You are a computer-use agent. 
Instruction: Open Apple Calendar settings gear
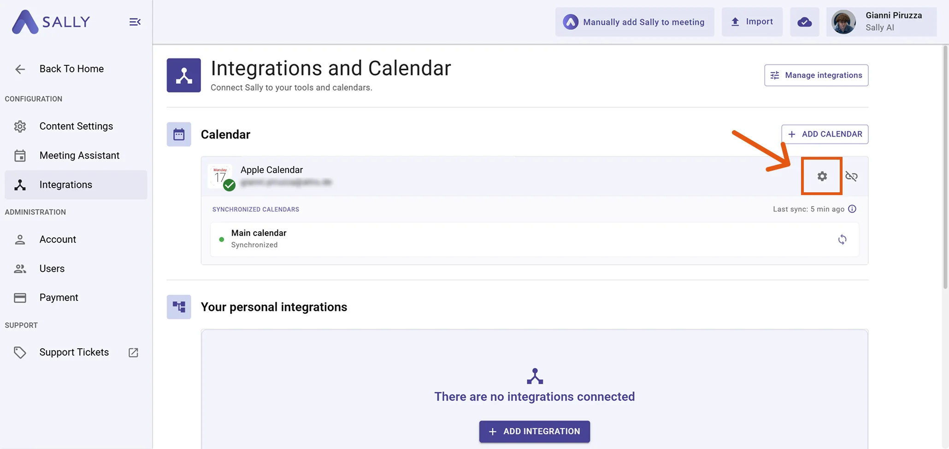tap(822, 176)
